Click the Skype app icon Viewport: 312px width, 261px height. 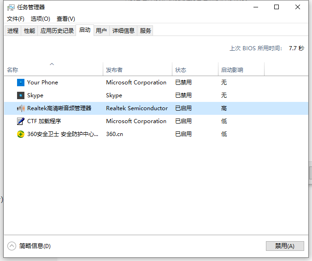tap(21, 95)
